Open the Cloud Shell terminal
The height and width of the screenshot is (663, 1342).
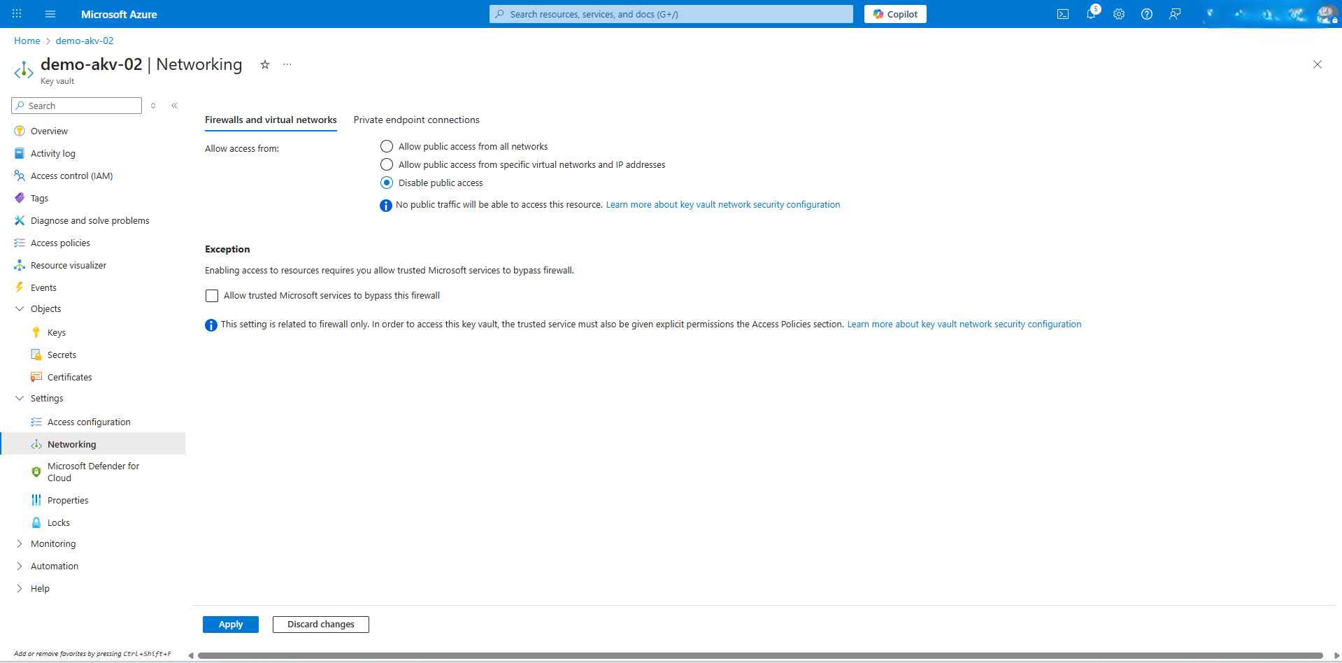coord(1063,13)
